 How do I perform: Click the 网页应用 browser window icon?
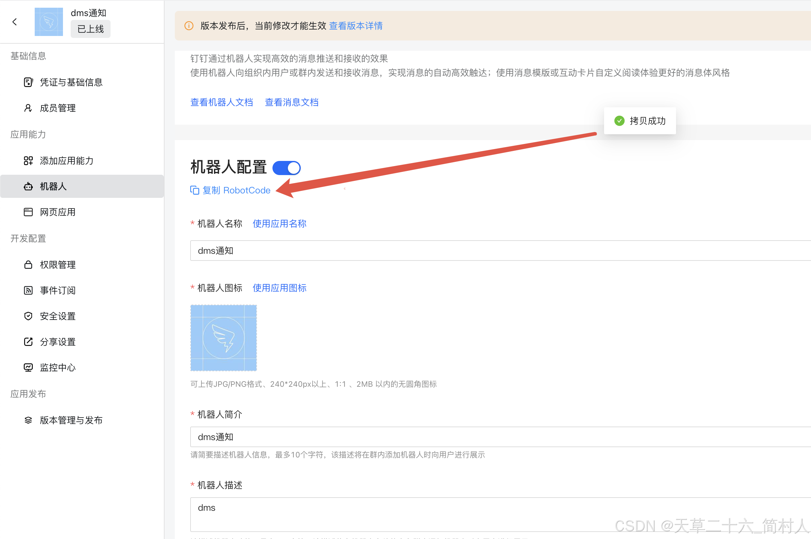point(28,212)
